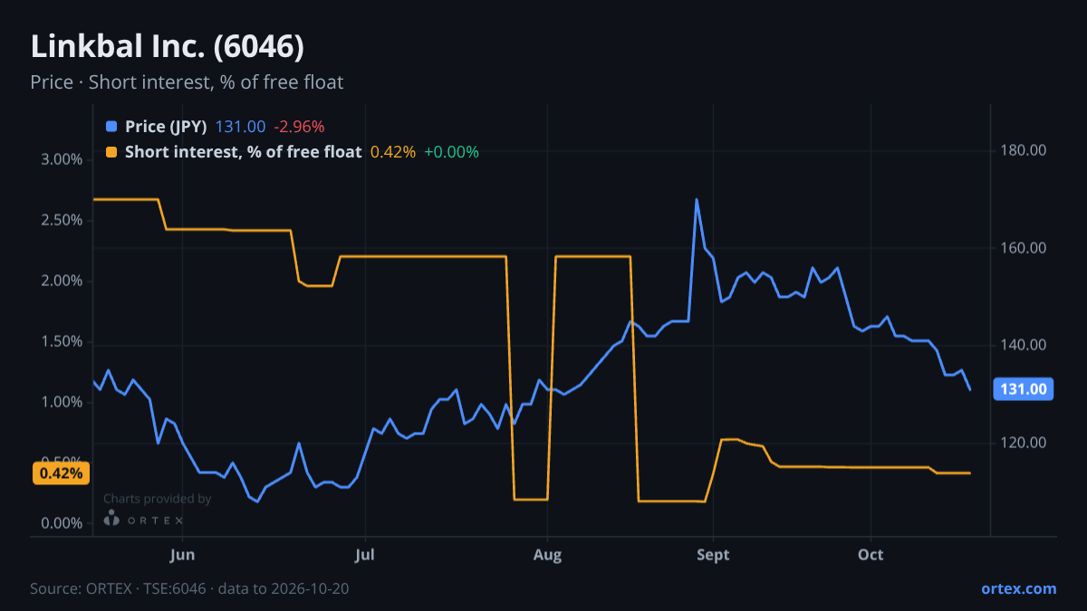Click the 2.50% left axis label
The image size is (1087, 611).
point(63,220)
